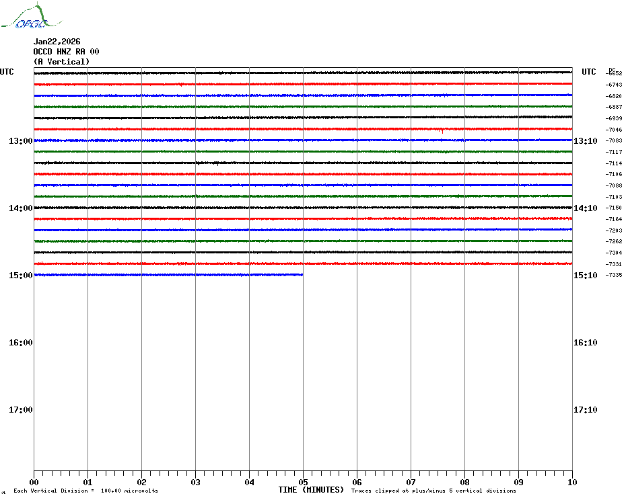Click the '05' minute axis label
This screenshot has width=626, height=500.
click(x=303, y=482)
